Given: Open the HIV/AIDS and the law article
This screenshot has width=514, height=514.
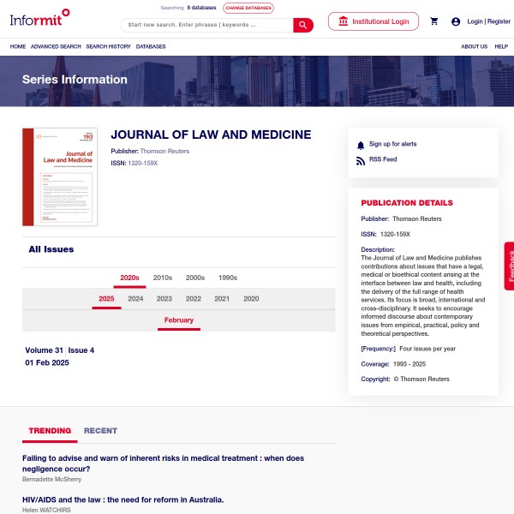Looking at the screenshot, I should 123,499.
